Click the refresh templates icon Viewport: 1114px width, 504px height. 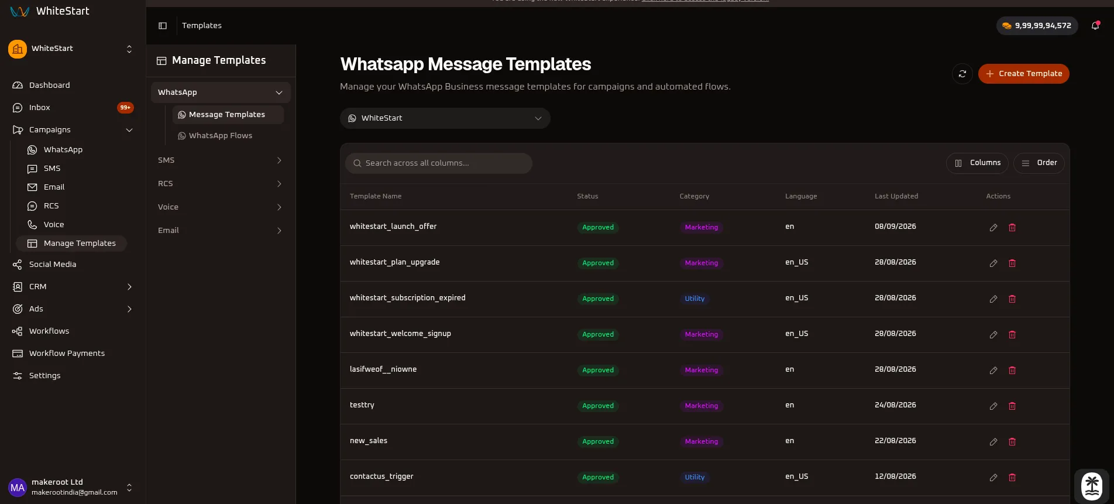pyautogui.click(x=962, y=74)
